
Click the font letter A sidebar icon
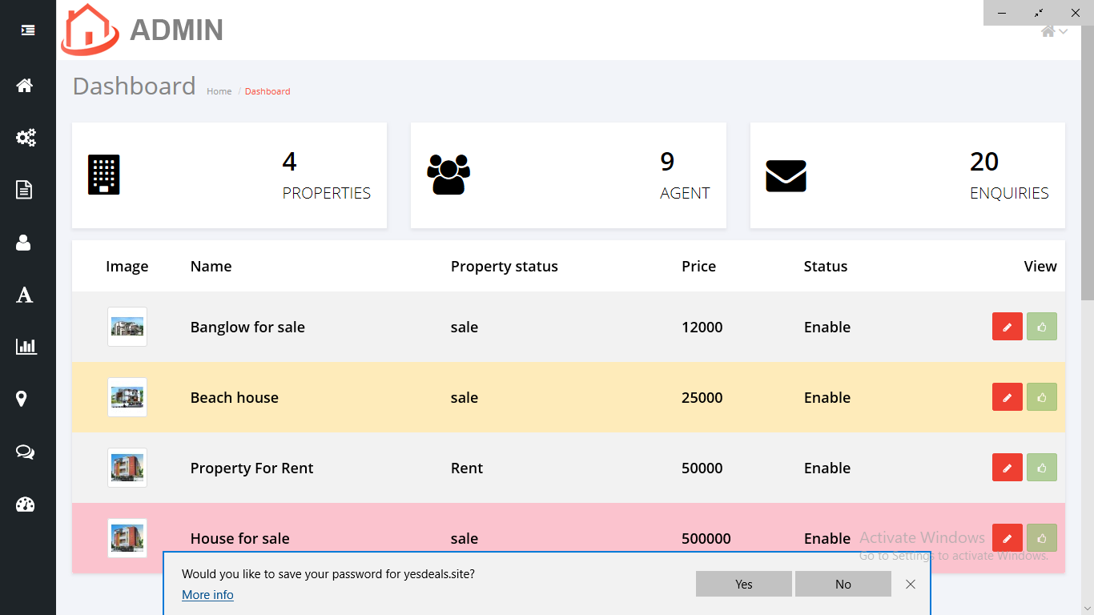tap(25, 295)
